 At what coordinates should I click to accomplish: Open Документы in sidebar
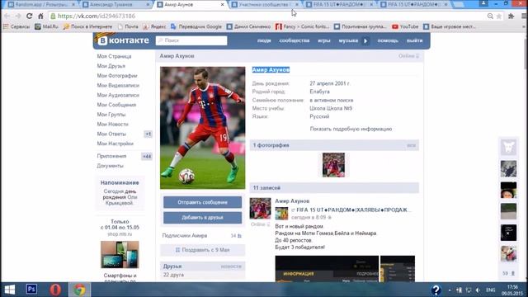click(110, 166)
